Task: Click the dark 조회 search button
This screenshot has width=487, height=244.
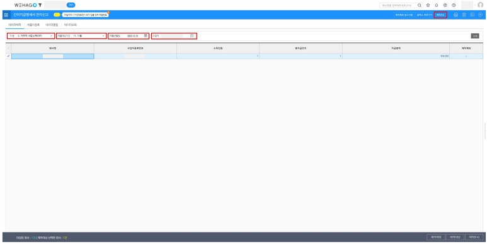Action: pos(475,36)
